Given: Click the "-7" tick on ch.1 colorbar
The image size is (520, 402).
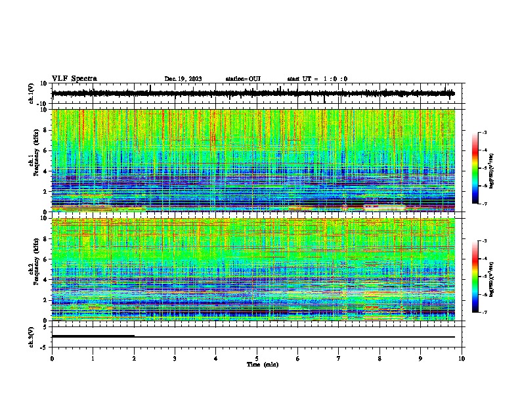Looking at the screenshot, I should (485, 204).
